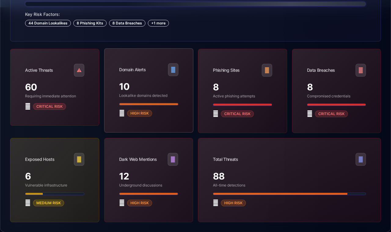This screenshot has height=232, width=391.
Task: Click the Total Threats progress bar
Action: click(x=289, y=194)
